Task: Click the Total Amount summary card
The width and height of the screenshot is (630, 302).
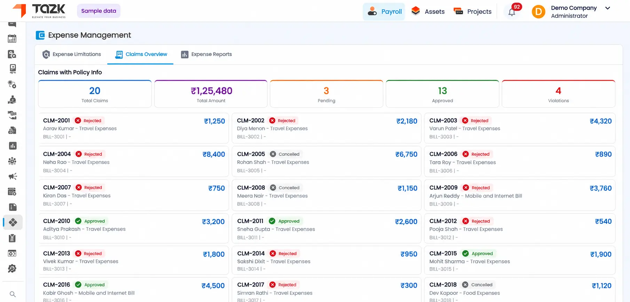Action: click(211, 94)
